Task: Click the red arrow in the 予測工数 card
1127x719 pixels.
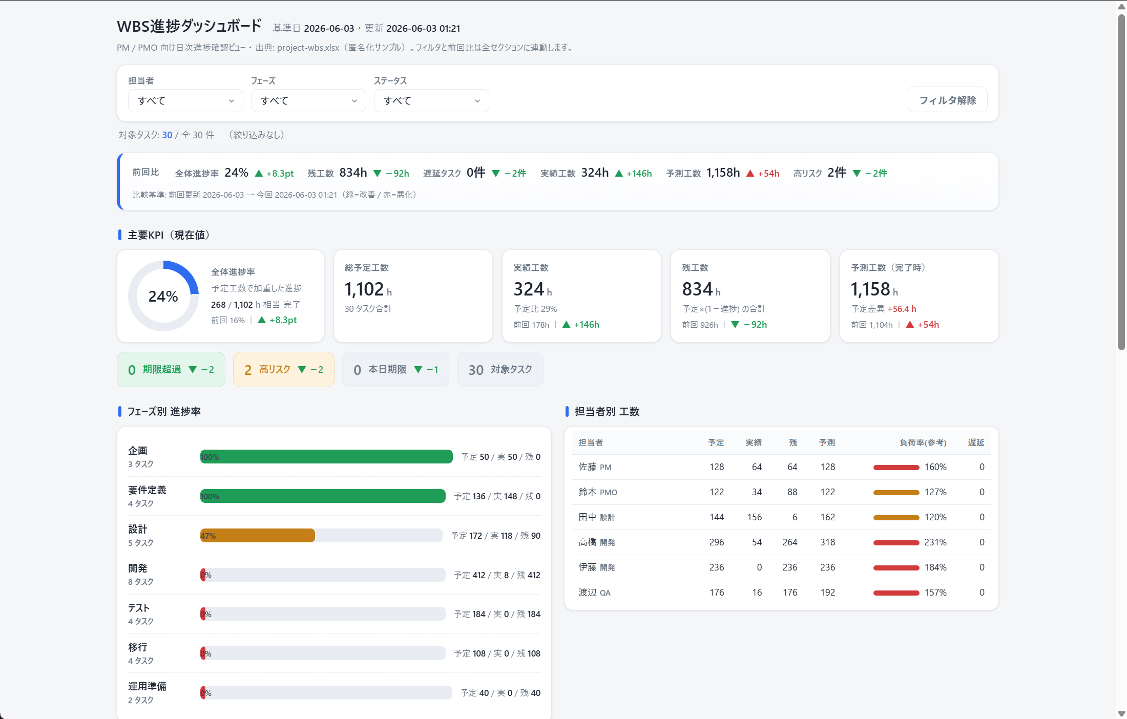Action: (910, 325)
